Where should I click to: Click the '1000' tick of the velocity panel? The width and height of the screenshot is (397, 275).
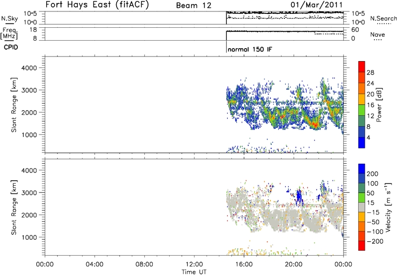29,237
